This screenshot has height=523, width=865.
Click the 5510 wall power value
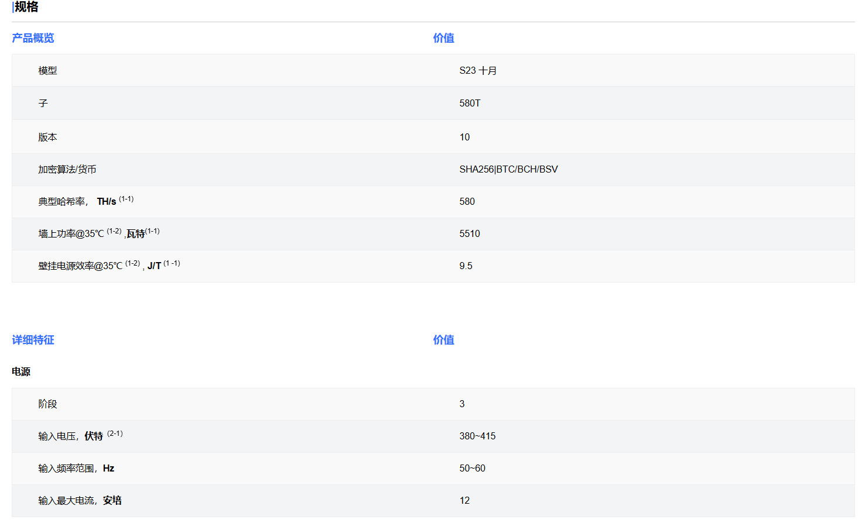[x=470, y=234]
